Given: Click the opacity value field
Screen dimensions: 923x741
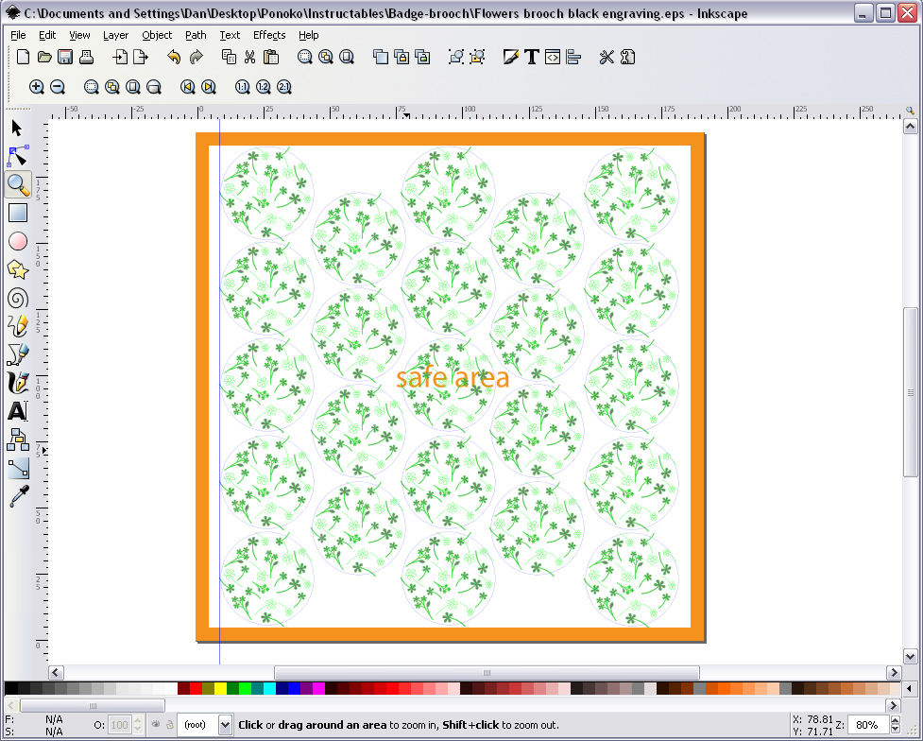Looking at the screenshot, I should click(x=120, y=725).
